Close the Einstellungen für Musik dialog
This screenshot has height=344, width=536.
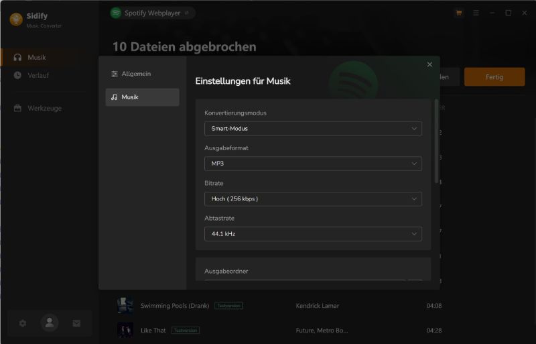point(429,64)
